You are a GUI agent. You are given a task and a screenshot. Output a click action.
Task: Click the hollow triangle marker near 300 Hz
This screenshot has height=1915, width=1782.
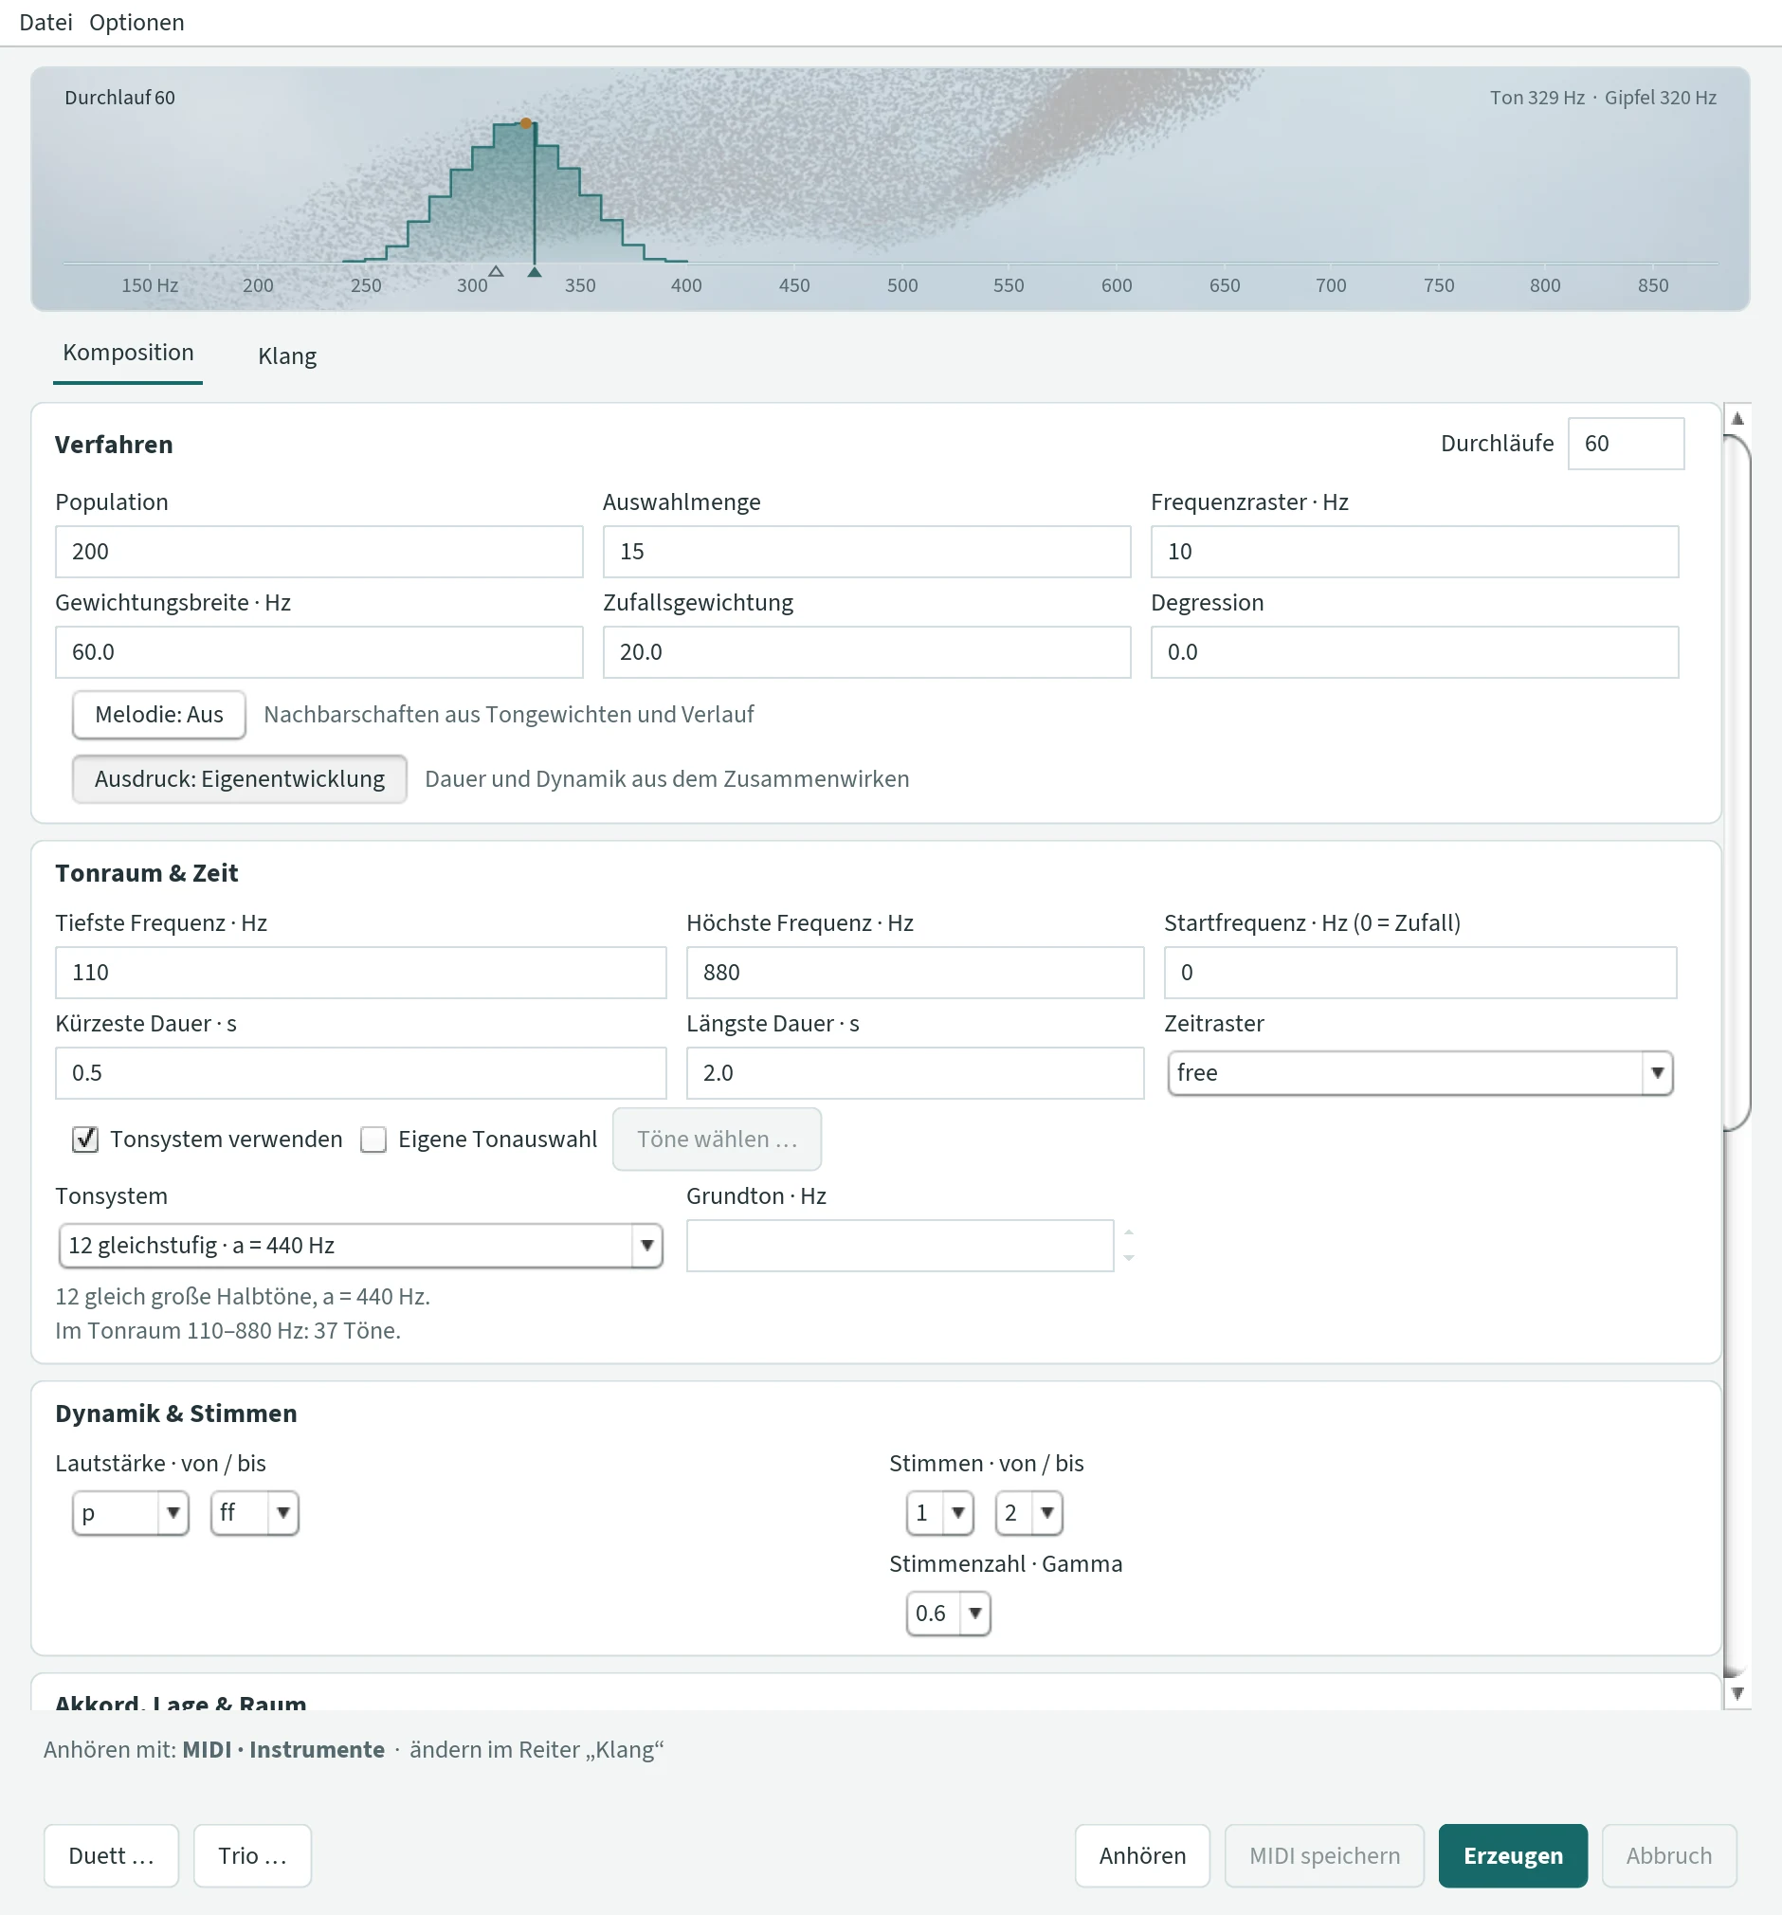[x=496, y=272]
